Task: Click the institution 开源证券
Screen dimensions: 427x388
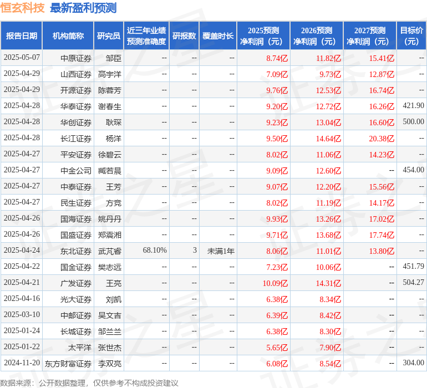Action: (x=76, y=90)
